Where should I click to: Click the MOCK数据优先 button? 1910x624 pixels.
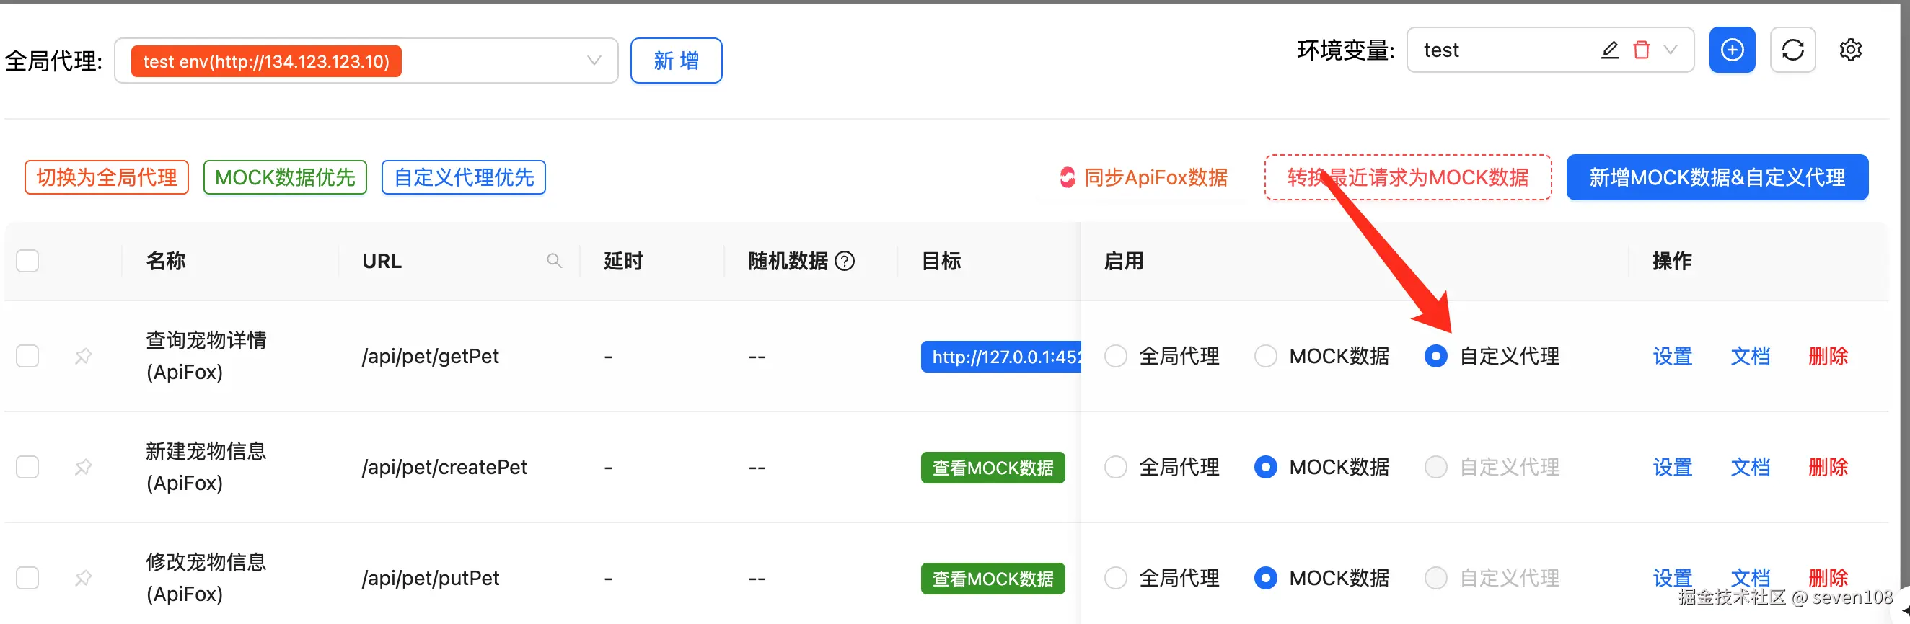click(285, 177)
